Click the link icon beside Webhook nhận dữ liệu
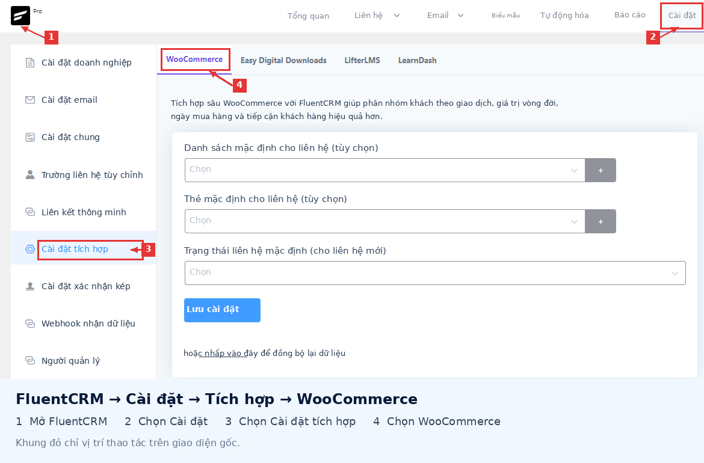Image resolution: width=704 pixels, height=463 pixels. pos(30,323)
